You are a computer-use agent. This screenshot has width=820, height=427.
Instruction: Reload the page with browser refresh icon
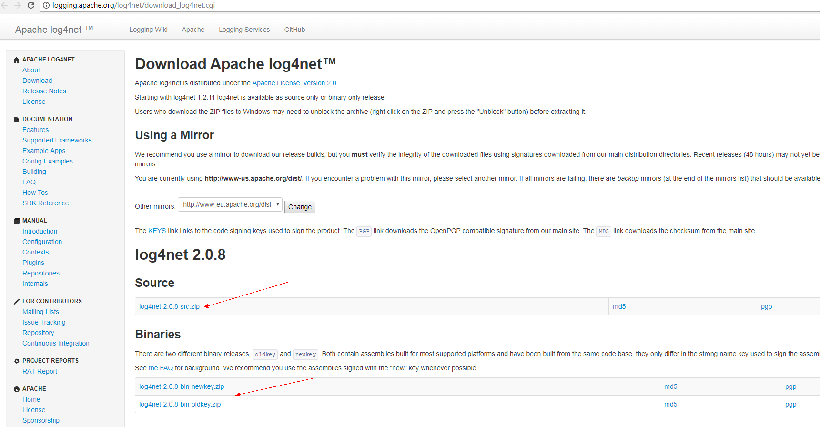31,5
